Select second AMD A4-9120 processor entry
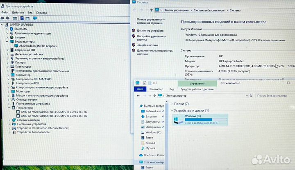This screenshot has width=295, height=170. 54,116
